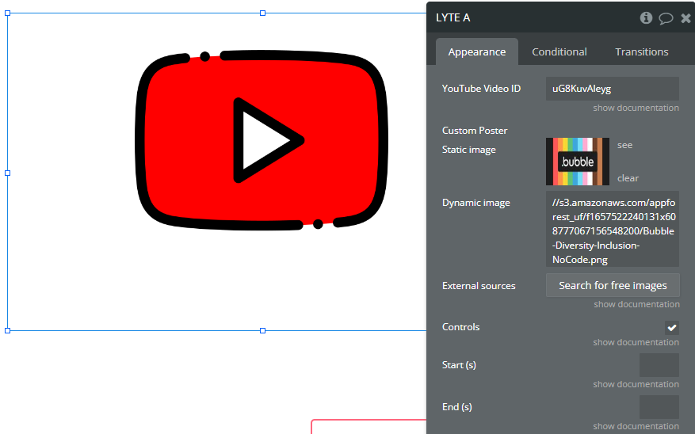
Task: Click the Start (s) input box
Action: pyautogui.click(x=659, y=365)
